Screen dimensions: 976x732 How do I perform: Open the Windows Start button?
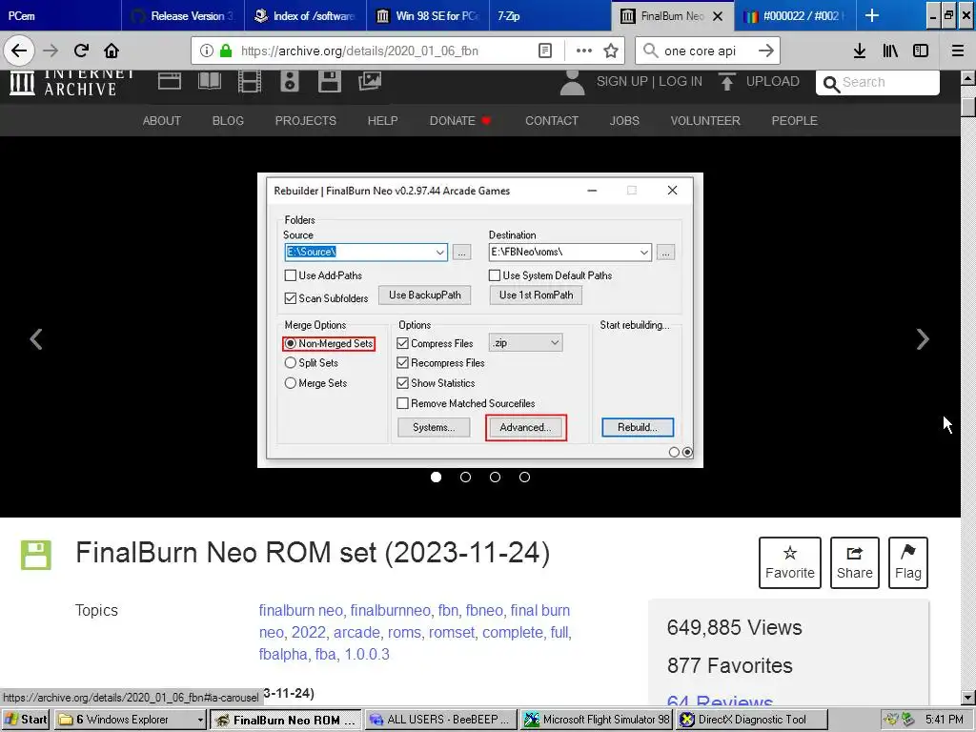tap(26, 720)
